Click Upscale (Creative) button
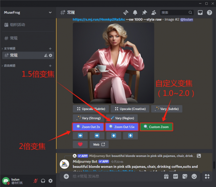Image resolution: width=216 pixels, height=187 pixels. [x=130, y=109]
